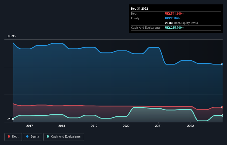Click the 2019 x-axis label
The width and height of the screenshot is (227, 145).
pos(94,126)
